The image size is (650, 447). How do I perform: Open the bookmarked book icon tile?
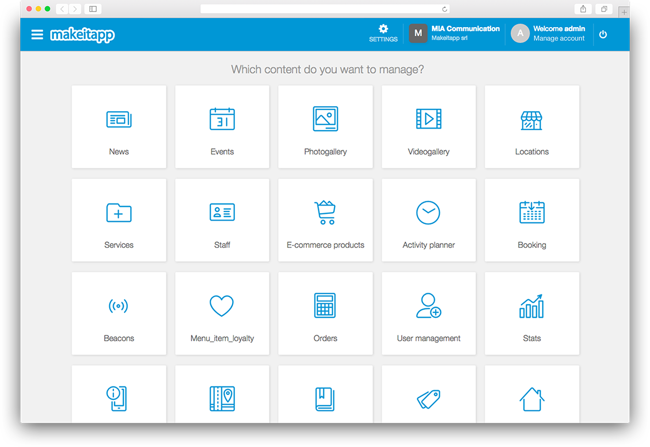click(x=325, y=399)
